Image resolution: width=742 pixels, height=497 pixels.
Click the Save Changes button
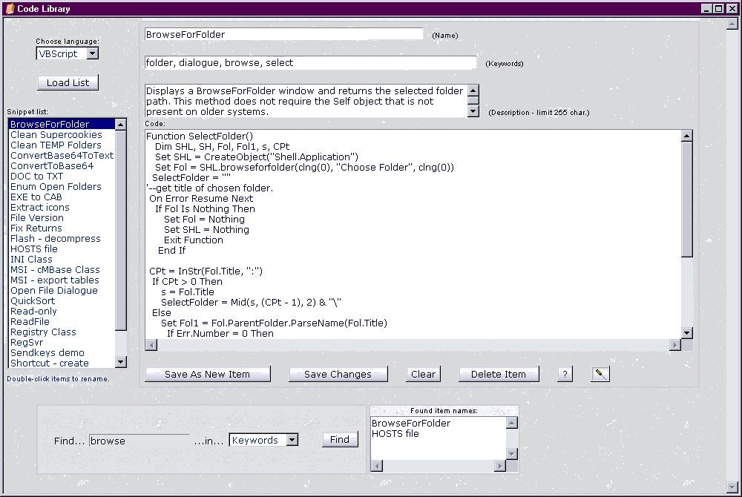click(x=338, y=374)
